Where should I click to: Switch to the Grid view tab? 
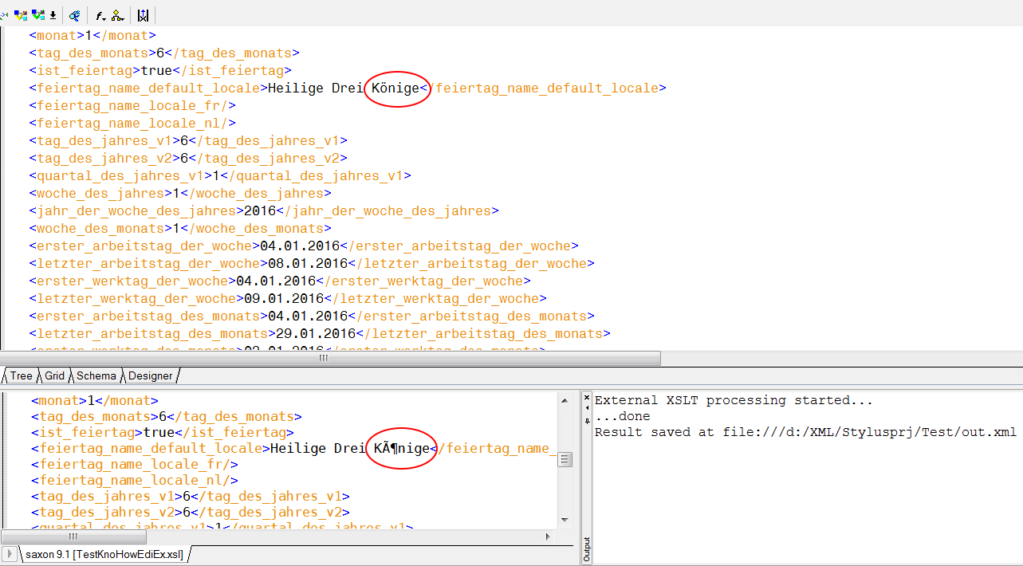(54, 375)
